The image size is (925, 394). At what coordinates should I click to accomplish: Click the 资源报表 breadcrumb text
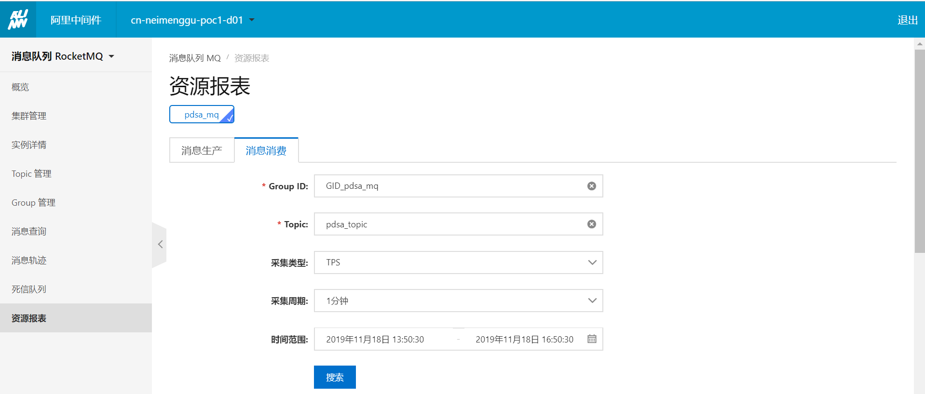point(252,58)
